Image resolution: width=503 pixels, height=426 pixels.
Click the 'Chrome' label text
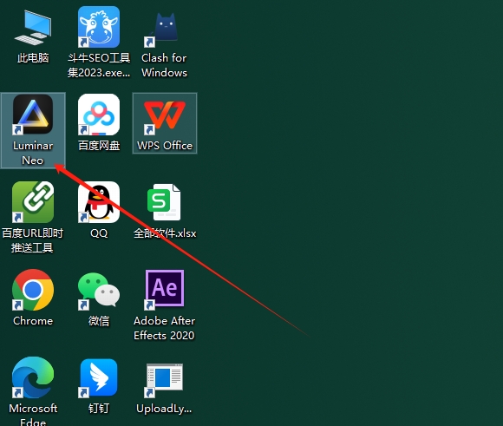point(33,321)
